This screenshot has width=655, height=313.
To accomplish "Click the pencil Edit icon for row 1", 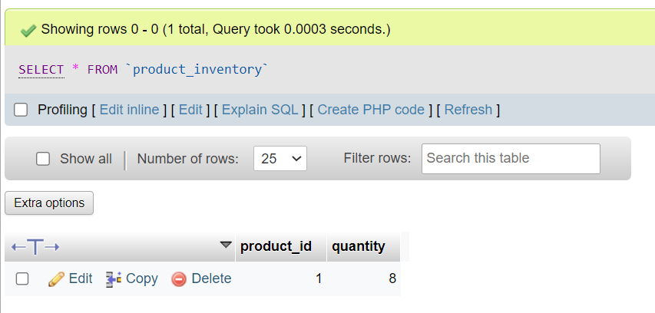I will click(x=56, y=279).
